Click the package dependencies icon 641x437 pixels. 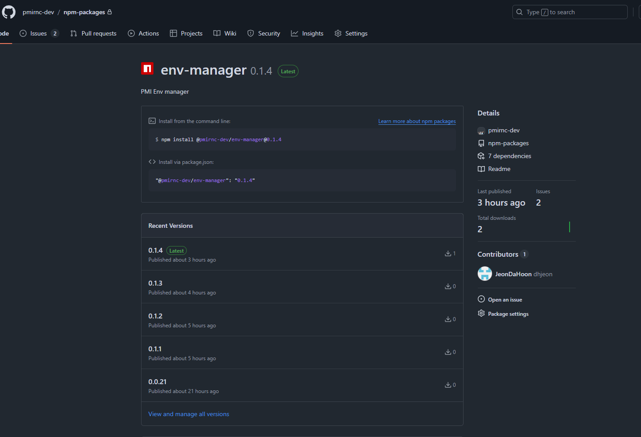coord(481,156)
